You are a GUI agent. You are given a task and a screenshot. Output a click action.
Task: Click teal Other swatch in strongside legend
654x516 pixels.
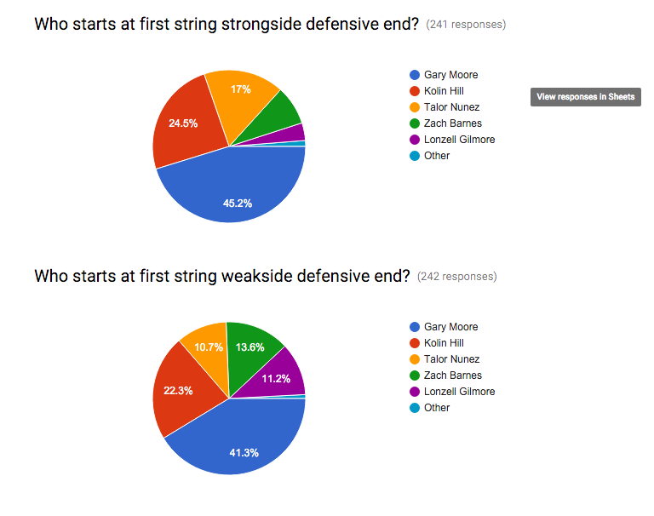(x=415, y=156)
